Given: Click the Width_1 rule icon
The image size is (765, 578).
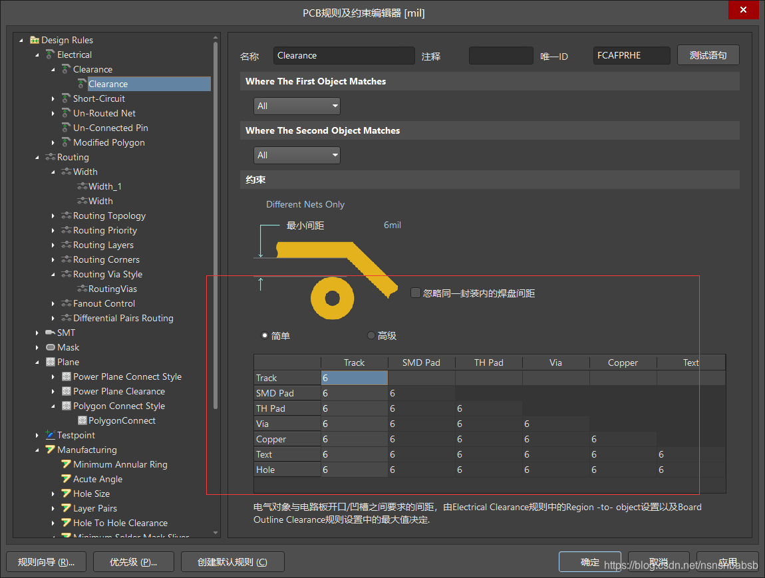Looking at the screenshot, I should (x=82, y=186).
